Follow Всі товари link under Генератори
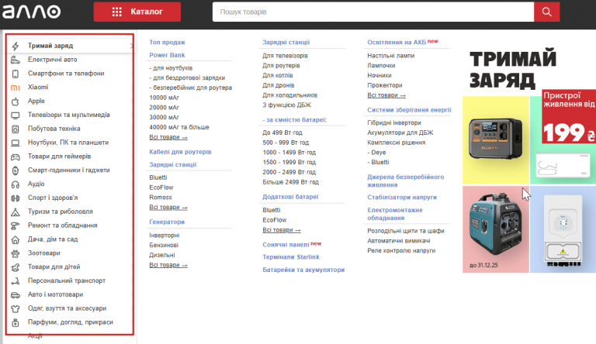Viewport: 596px width, 344px height. point(168,265)
